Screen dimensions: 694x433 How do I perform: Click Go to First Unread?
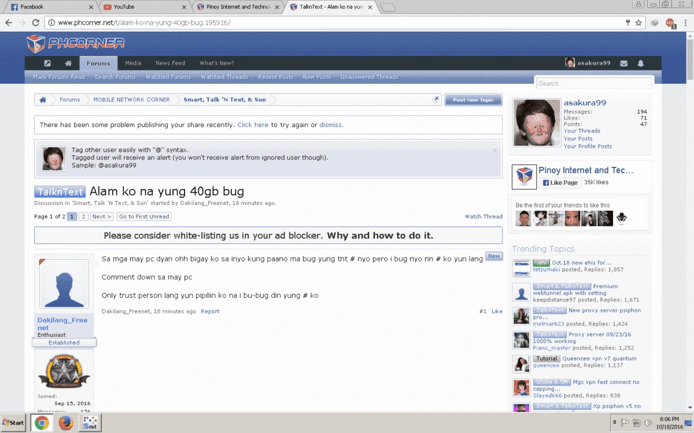coord(144,216)
